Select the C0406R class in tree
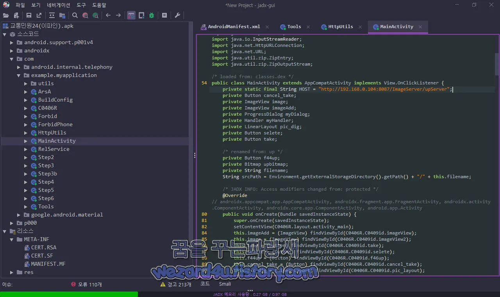500x297 pixels. click(47, 108)
